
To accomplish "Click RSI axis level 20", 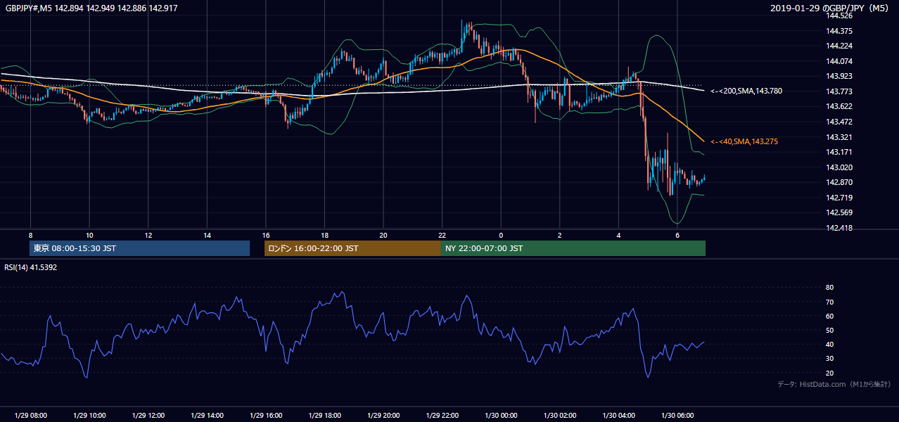I will tap(829, 373).
